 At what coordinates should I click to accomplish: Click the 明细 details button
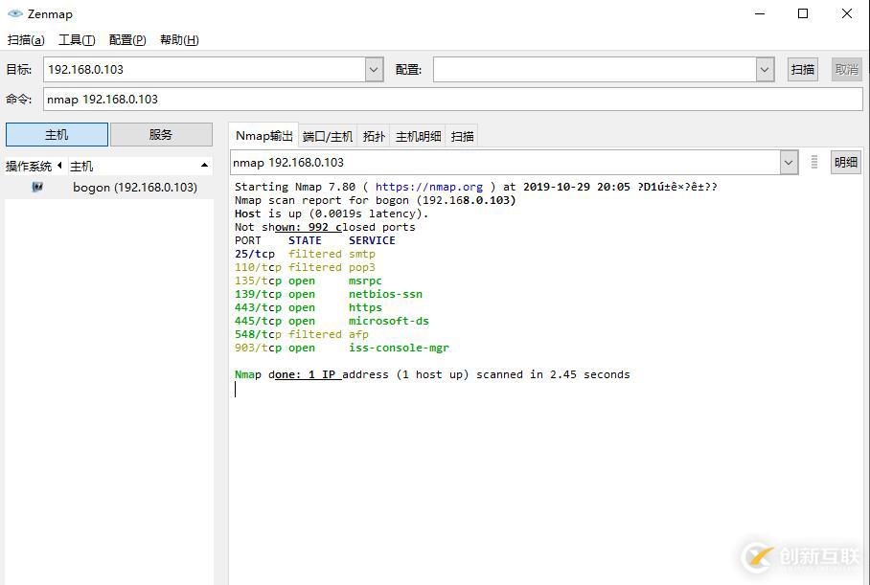click(x=846, y=163)
